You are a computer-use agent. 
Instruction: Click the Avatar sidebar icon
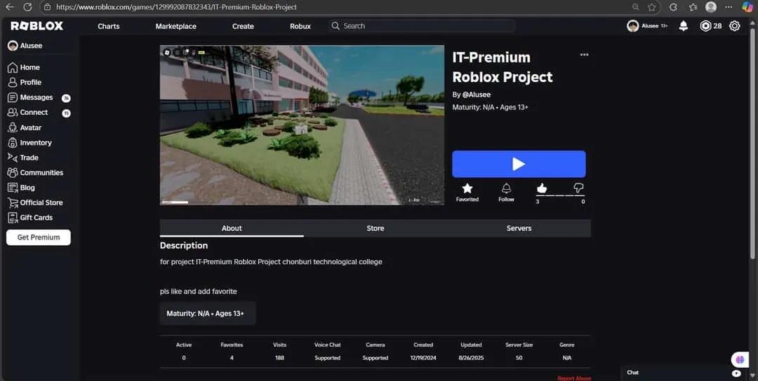(13, 127)
